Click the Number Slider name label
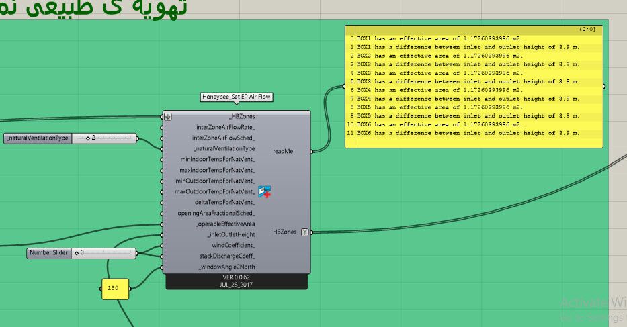Screen dimensions: 627x327 pyautogui.click(x=49, y=253)
